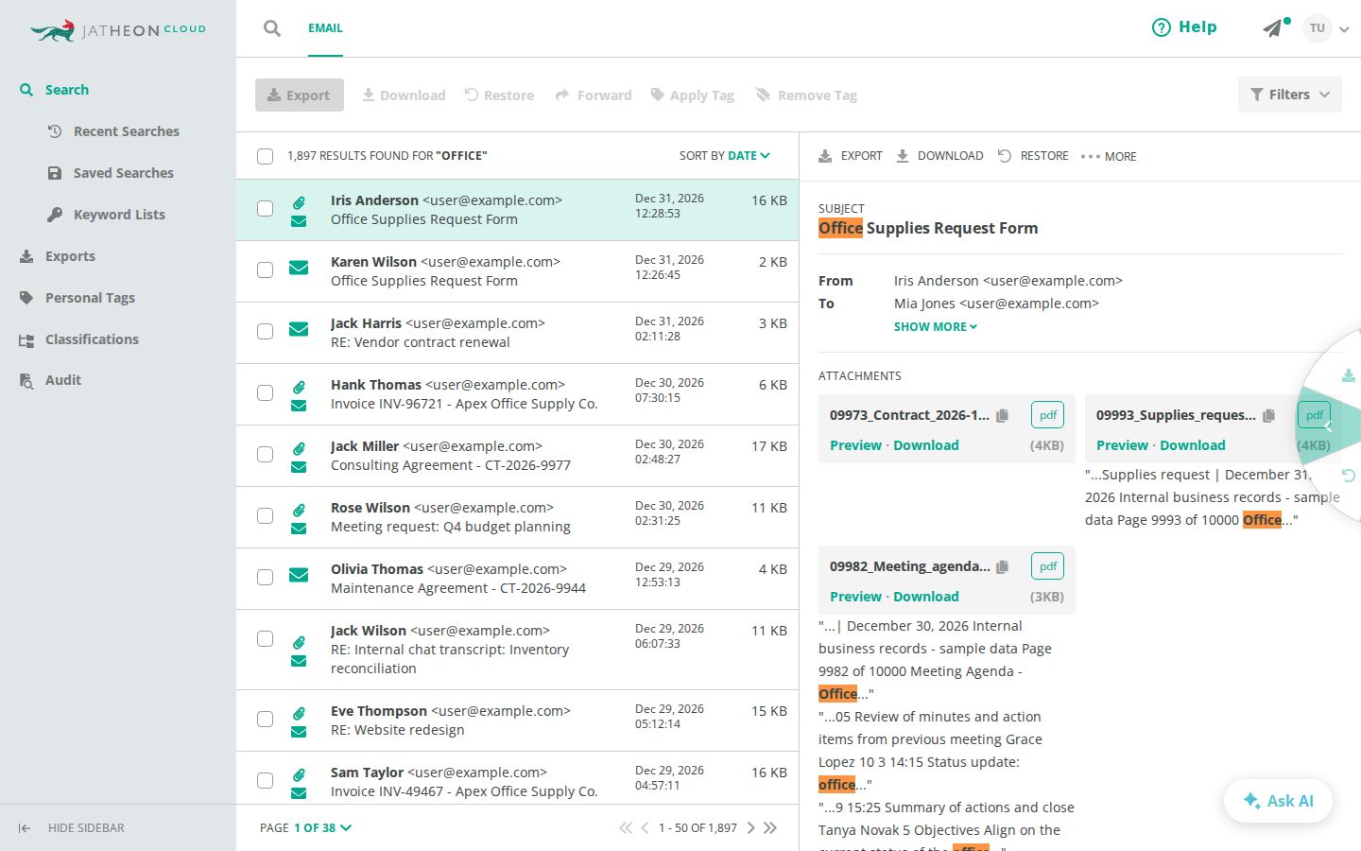
Task: Select Karen Wilson email checkbox
Action: click(265, 269)
